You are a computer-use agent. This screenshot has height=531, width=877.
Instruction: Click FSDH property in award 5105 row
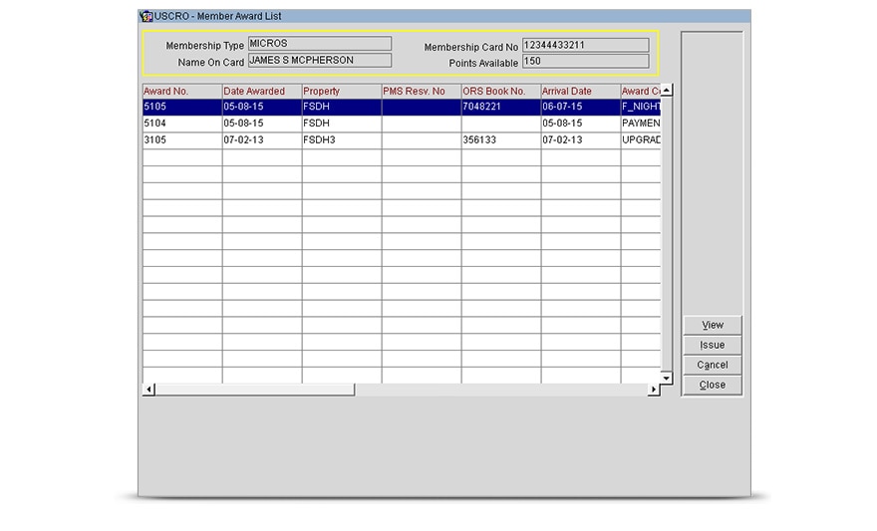(x=342, y=108)
